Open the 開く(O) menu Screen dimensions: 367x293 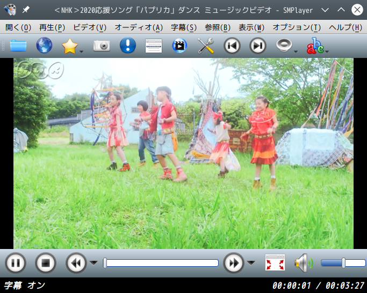(18, 27)
